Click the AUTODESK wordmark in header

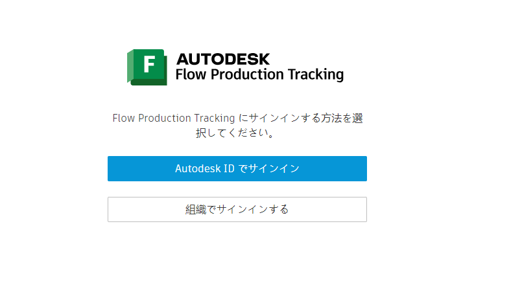(222, 59)
